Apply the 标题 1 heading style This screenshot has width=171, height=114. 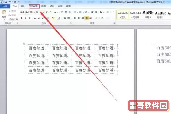pyautogui.click(x=148, y=15)
